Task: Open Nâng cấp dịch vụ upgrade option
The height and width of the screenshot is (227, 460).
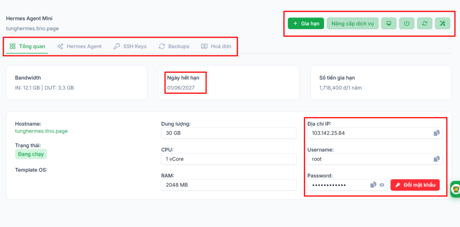Action: [353, 23]
